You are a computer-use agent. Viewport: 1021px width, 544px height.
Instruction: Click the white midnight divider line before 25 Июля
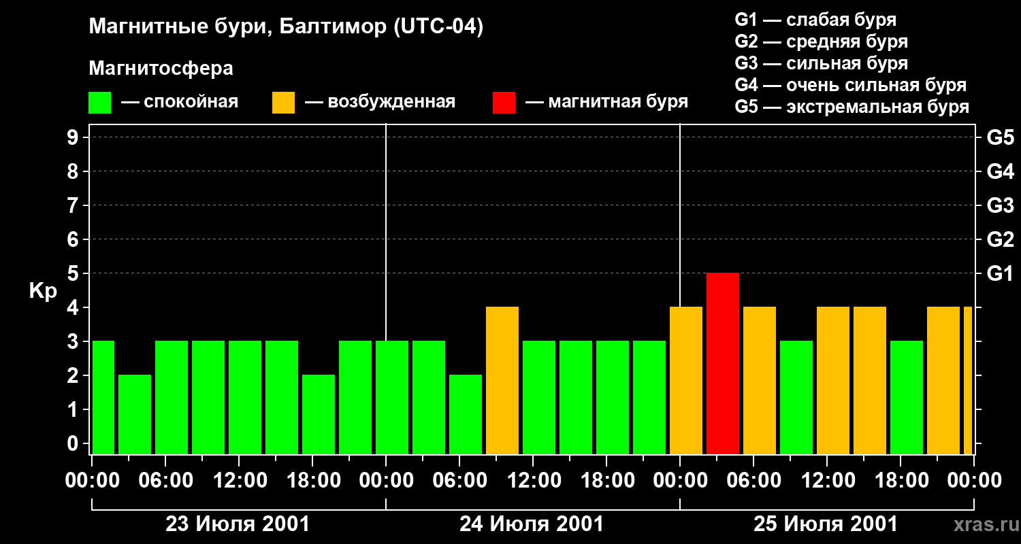[680, 289]
